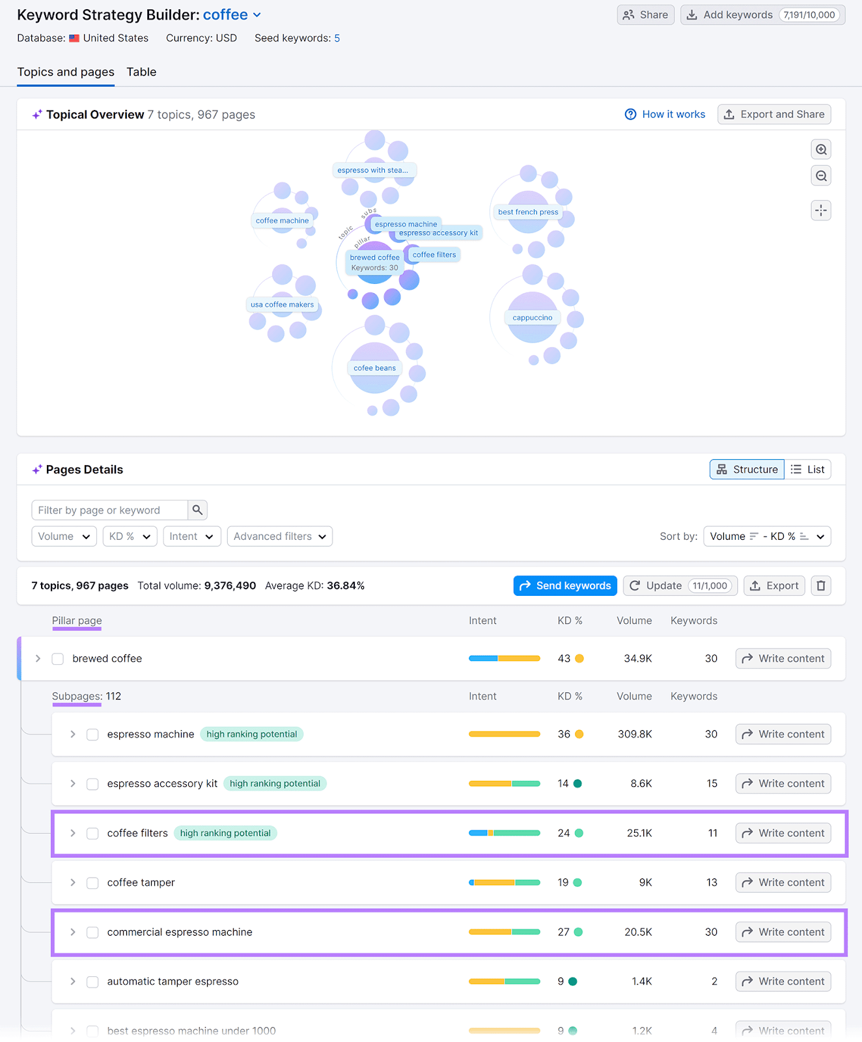Screen dimensions: 862x1042
Task: Click the cappuccino topic bubble
Action: (533, 318)
